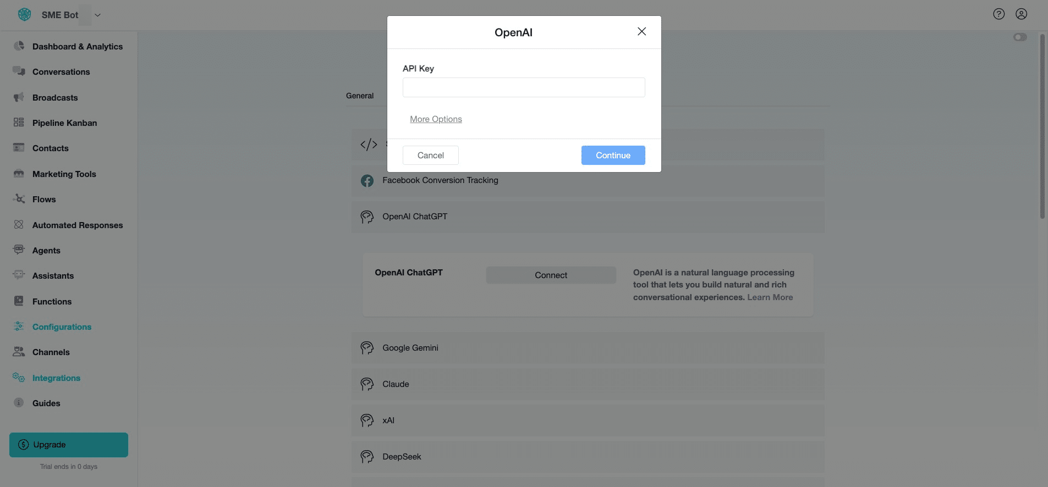Click the Integrations gears icon
1048x487 pixels.
(x=19, y=378)
